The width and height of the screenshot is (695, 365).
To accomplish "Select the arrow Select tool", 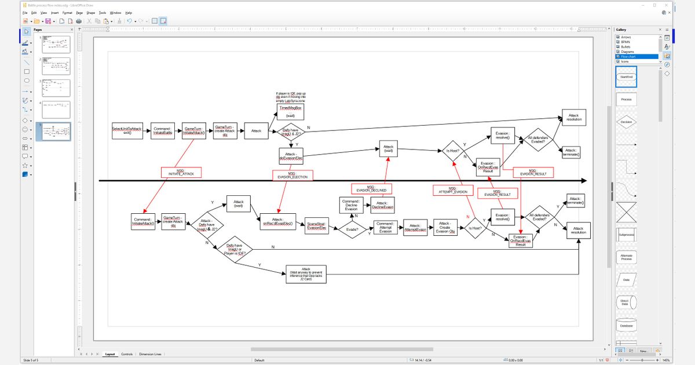I will 26,31.
